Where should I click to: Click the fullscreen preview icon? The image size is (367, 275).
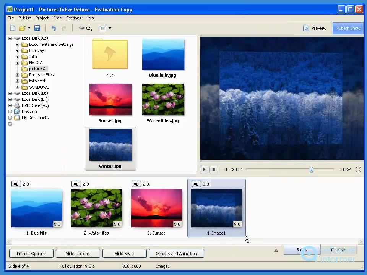(x=358, y=170)
